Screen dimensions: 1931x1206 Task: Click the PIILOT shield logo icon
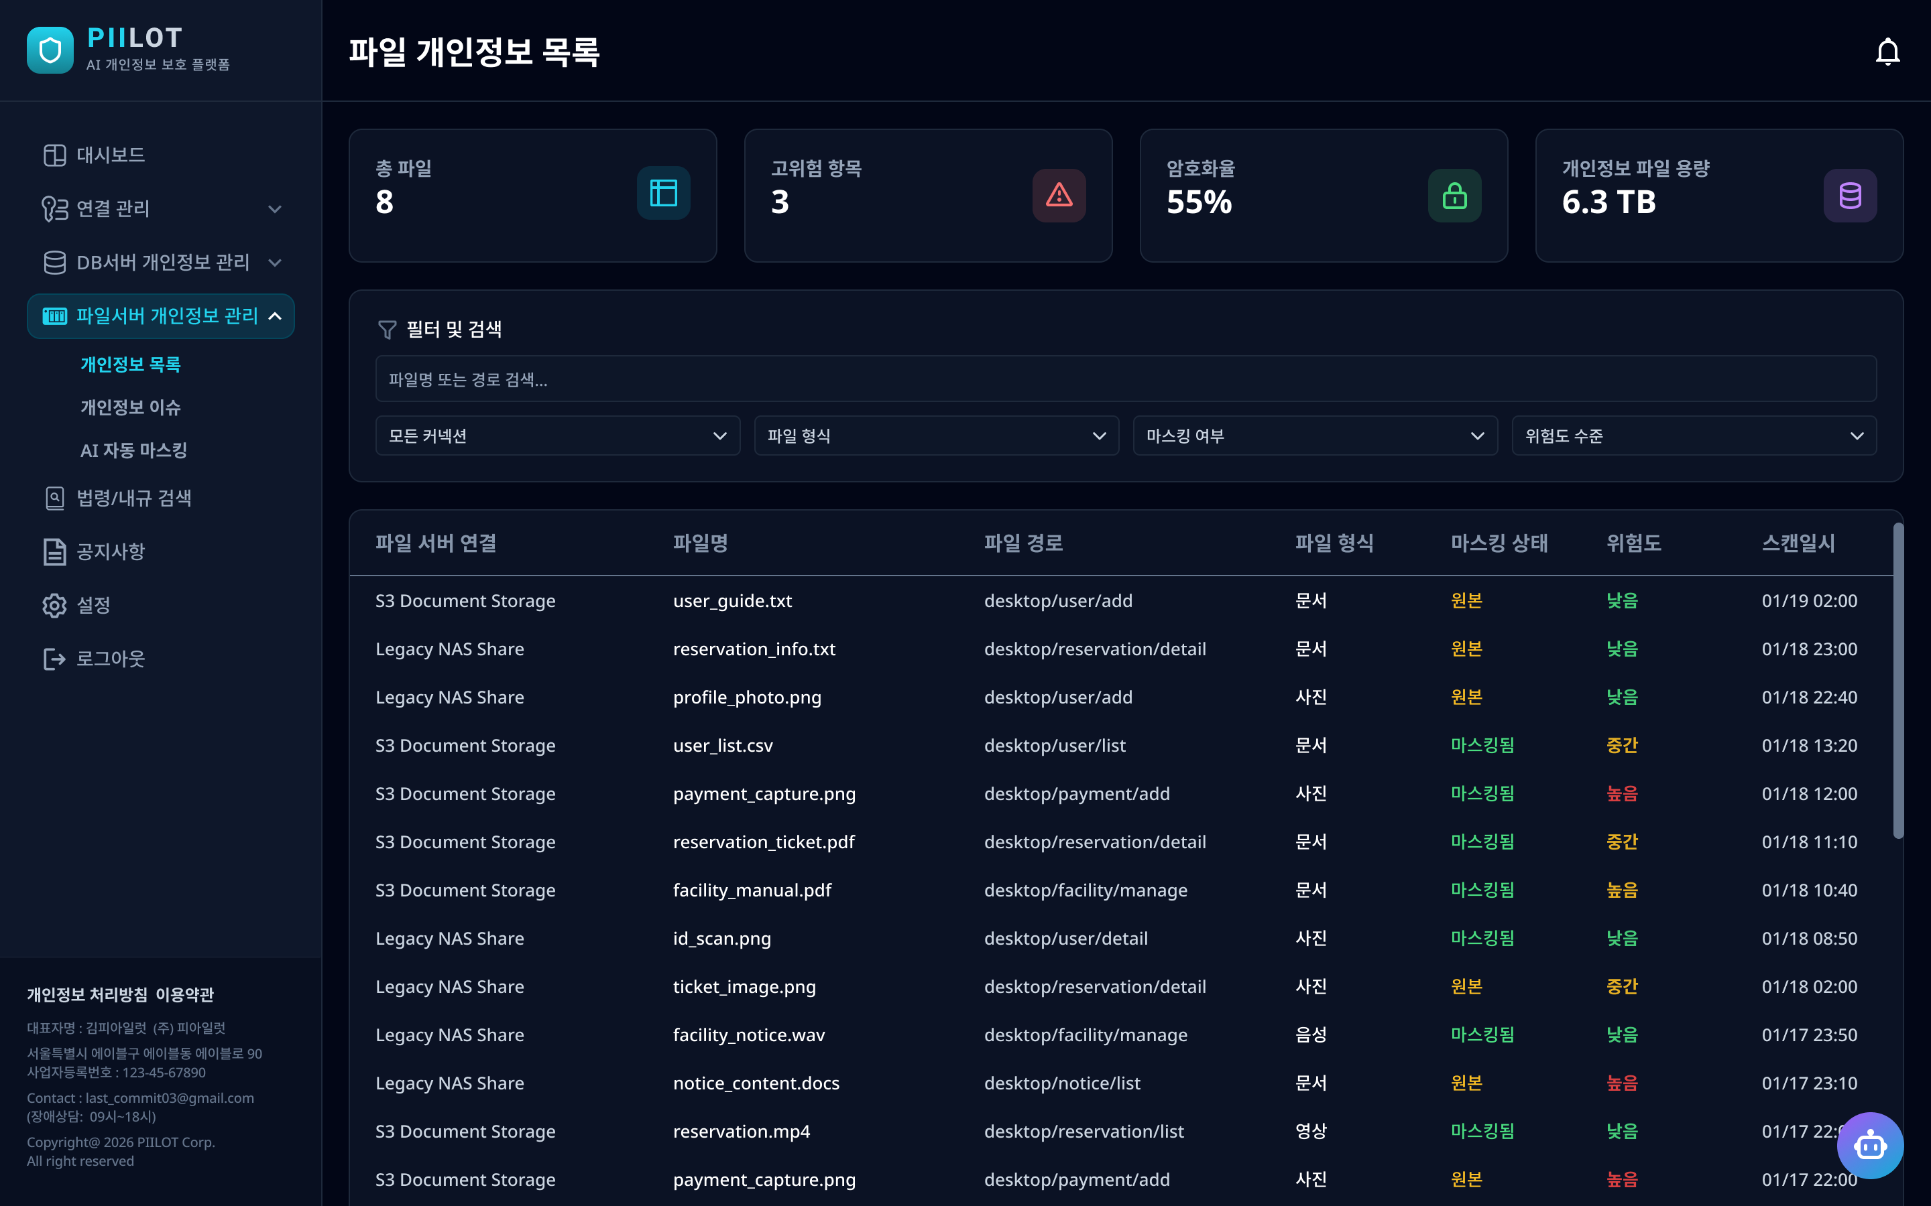point(50,50)
